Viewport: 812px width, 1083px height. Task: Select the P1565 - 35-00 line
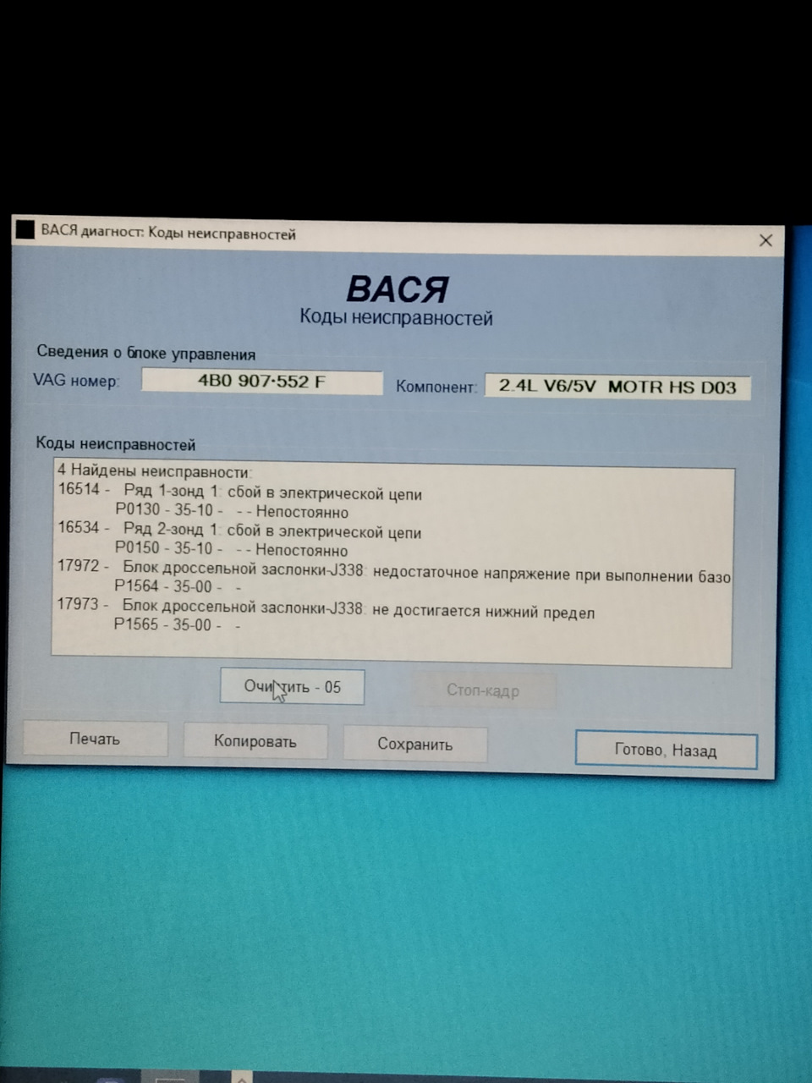coord(178,624)
